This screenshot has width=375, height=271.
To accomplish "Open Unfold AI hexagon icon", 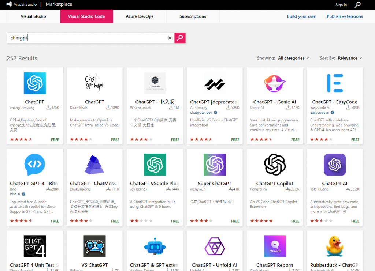I will click(x=215, y=246).
